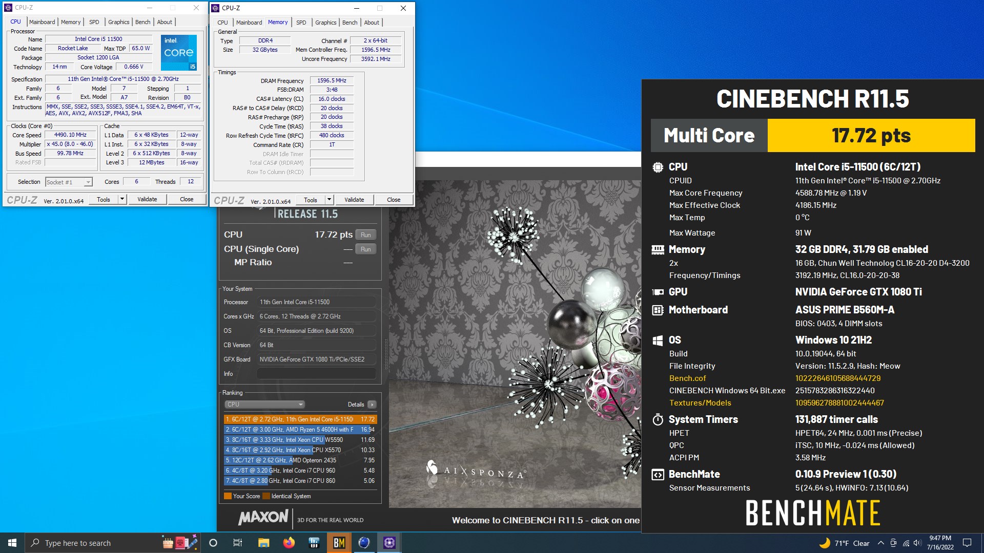Open SPD tab in right CPU-Z window
This screenshot has width=984, height=553.
pyautogui.click(x=301, y=23)
